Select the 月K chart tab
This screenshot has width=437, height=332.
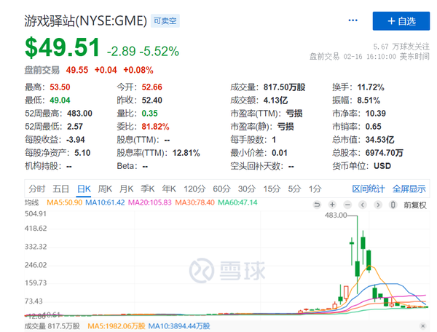[126, 189]
